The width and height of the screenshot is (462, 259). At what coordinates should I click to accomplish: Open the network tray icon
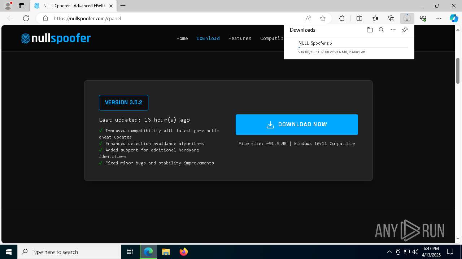point(407,252)
